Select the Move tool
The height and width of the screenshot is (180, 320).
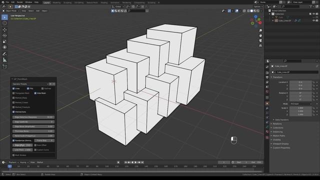pos(4,30)
